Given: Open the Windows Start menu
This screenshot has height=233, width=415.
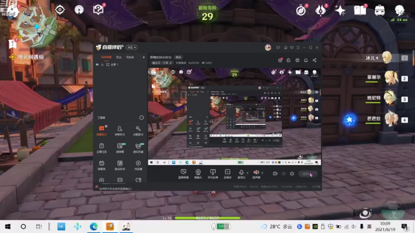Looking at the screenshot, I should click(x=8, y=227).
